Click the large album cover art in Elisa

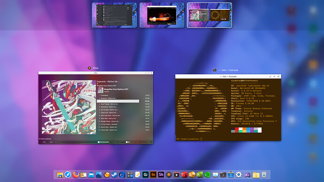click(x=69, y=107)
